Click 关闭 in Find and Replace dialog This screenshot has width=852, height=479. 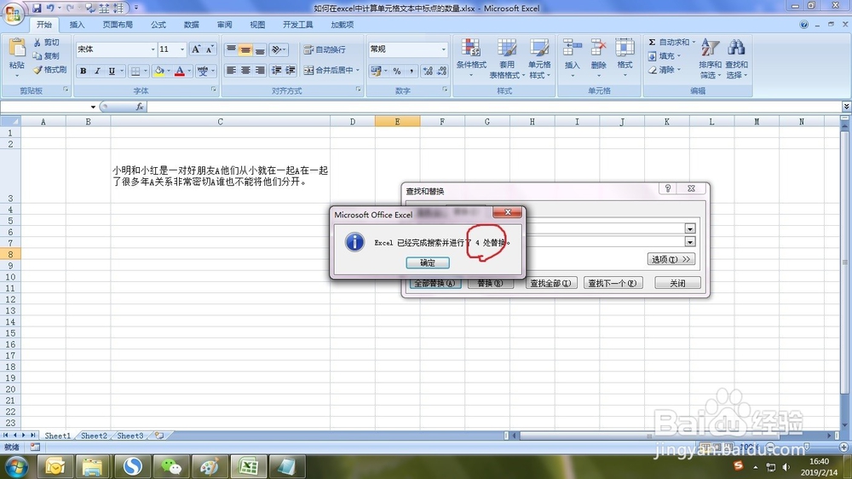[677, 283]
